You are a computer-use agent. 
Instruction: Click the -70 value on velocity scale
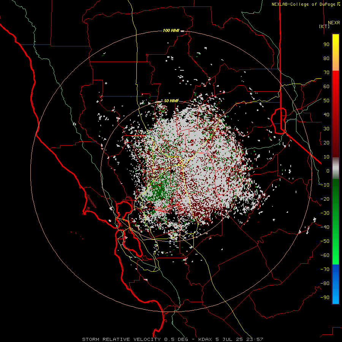click(x=325, y=269)
